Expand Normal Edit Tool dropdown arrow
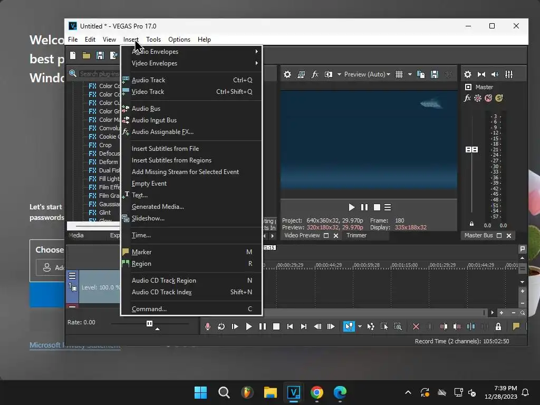Image resolution: width=540 pixels, height=405 pixels. (x=360, y=326)
